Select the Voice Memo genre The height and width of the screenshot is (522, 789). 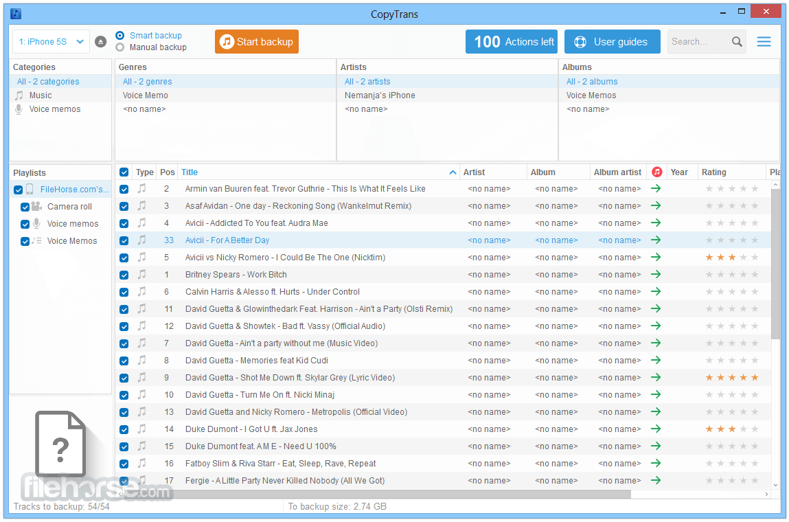pos(225,95)
